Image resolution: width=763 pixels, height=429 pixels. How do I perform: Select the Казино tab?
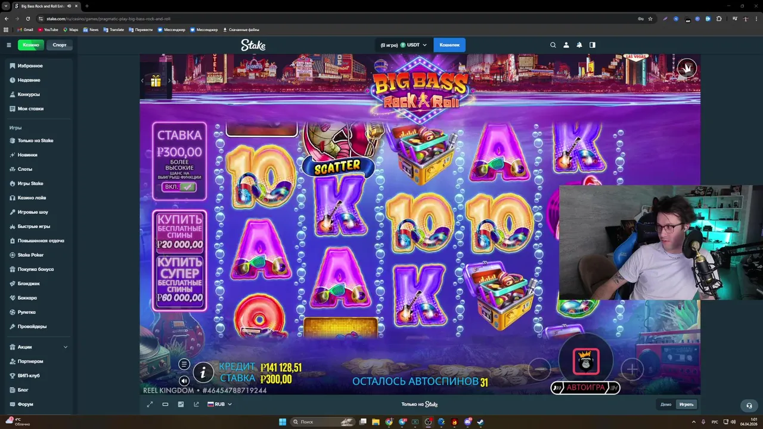(31, 45)
